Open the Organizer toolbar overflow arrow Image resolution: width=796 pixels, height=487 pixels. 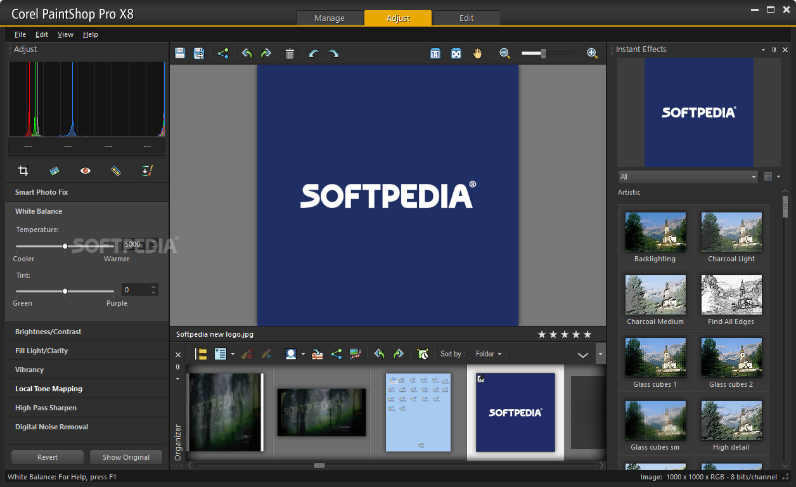click(x=600, y=354)
